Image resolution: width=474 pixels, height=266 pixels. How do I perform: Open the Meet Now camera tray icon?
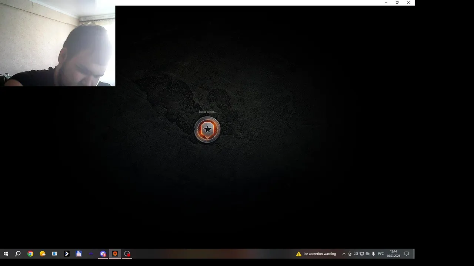pos(350,254)
